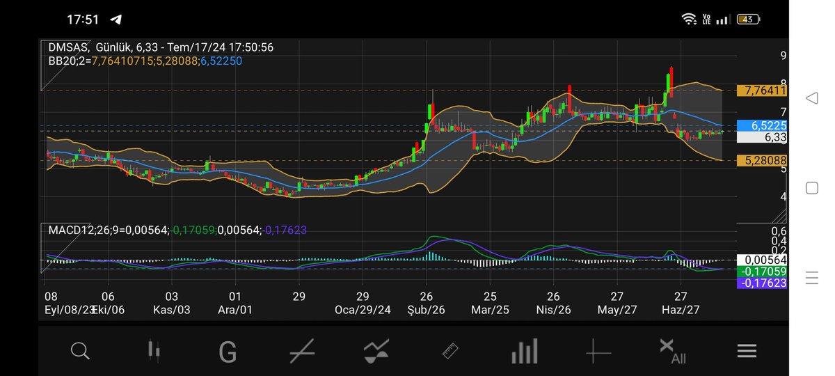Open the indicators chart icon
Image resolution: width=835 pixels, height=376 pixels.
point(376,352)
